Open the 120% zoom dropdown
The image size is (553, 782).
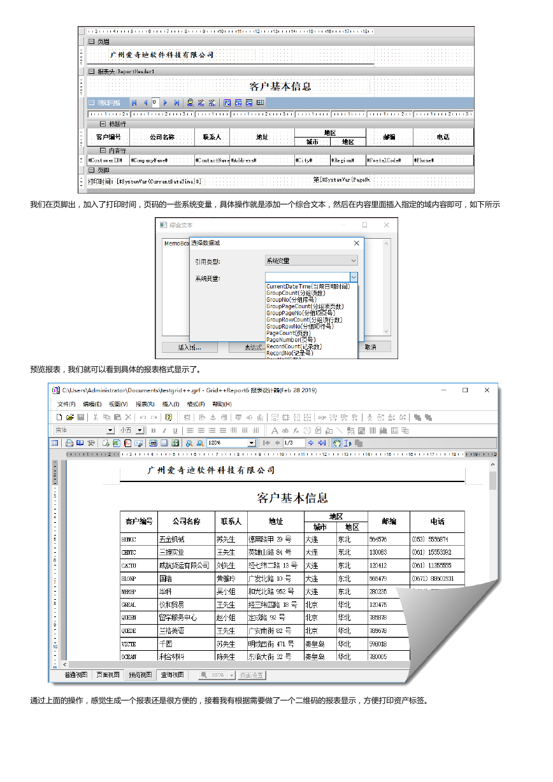(x=251, y=443)
